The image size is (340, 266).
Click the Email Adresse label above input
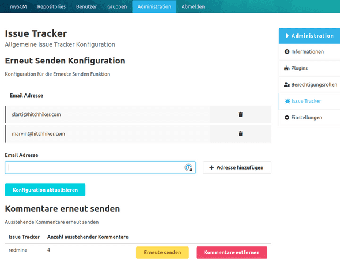click(x=22, y=155)
